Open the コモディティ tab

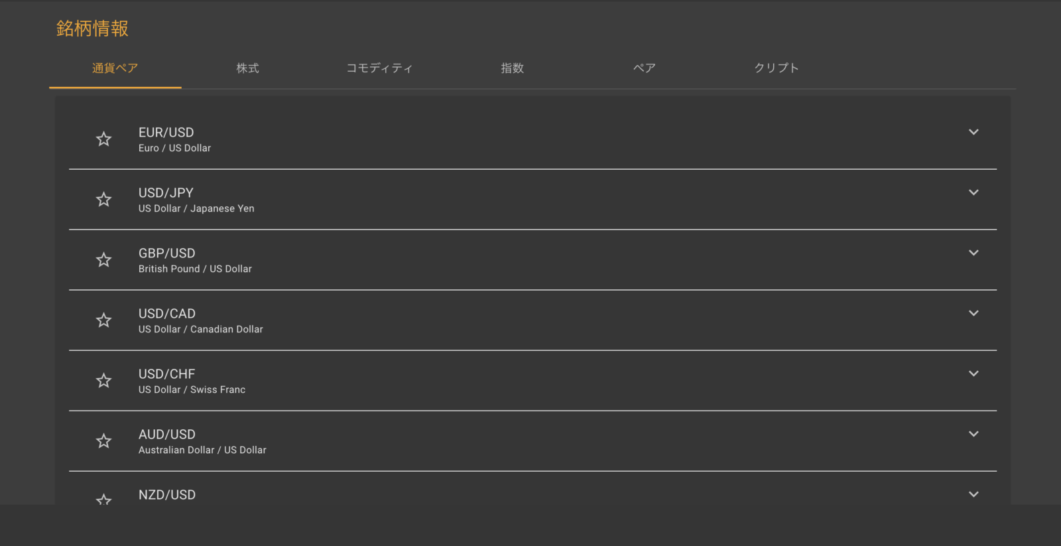click(379, 68)
